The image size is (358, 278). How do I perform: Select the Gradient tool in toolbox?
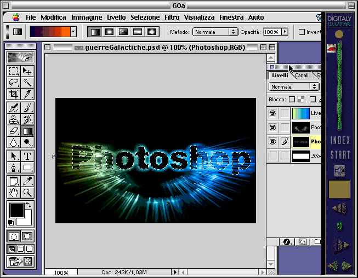coord(27,131)
